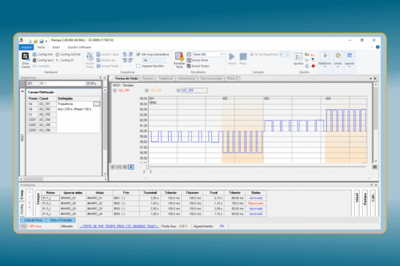Switch to the Harmônicas tab
400x266 pixels.
[x=187, y=78]
